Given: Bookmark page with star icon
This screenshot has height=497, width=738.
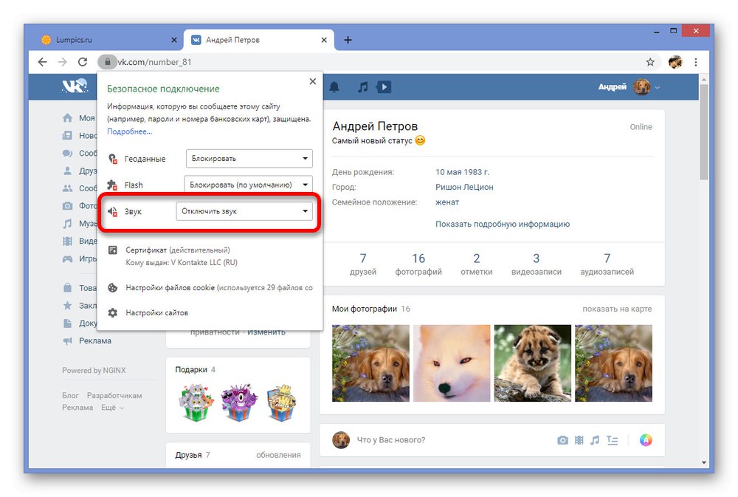Looking at the screenshot, I should 650,62.
